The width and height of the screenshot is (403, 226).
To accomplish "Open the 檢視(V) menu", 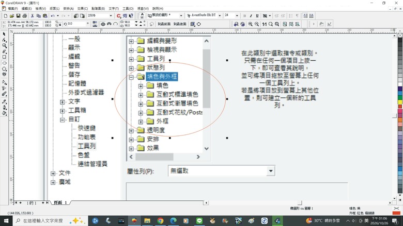I will tap(41, 9).
